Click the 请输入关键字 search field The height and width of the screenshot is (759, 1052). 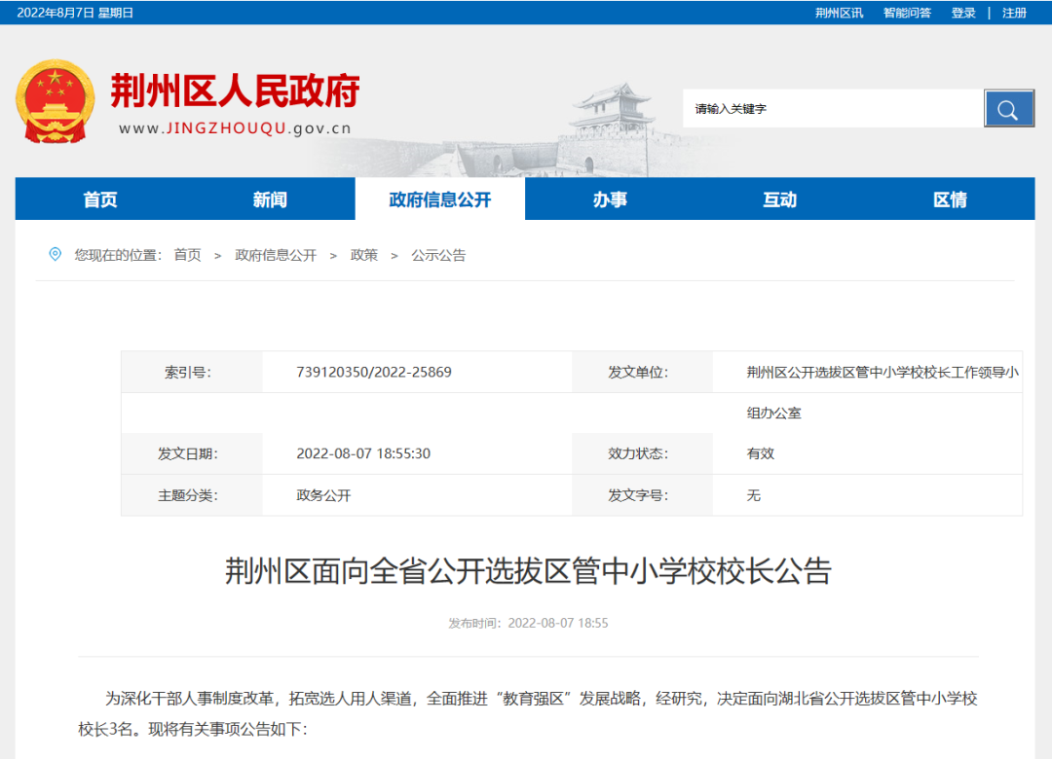833,109
